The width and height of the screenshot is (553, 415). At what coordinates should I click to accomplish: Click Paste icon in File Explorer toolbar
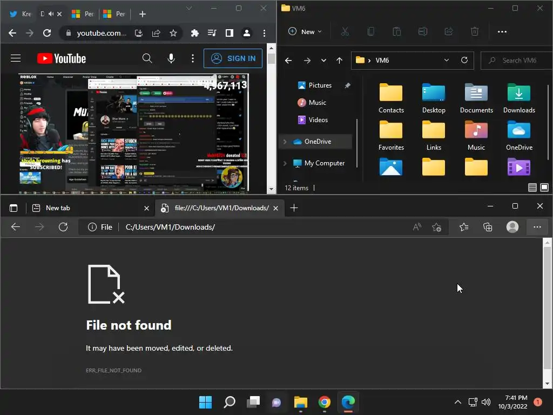point(397,32)
